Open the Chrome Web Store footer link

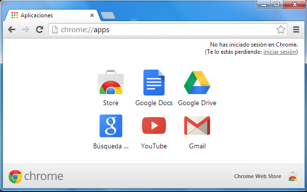pyautogui.click(x=258, y=176)
